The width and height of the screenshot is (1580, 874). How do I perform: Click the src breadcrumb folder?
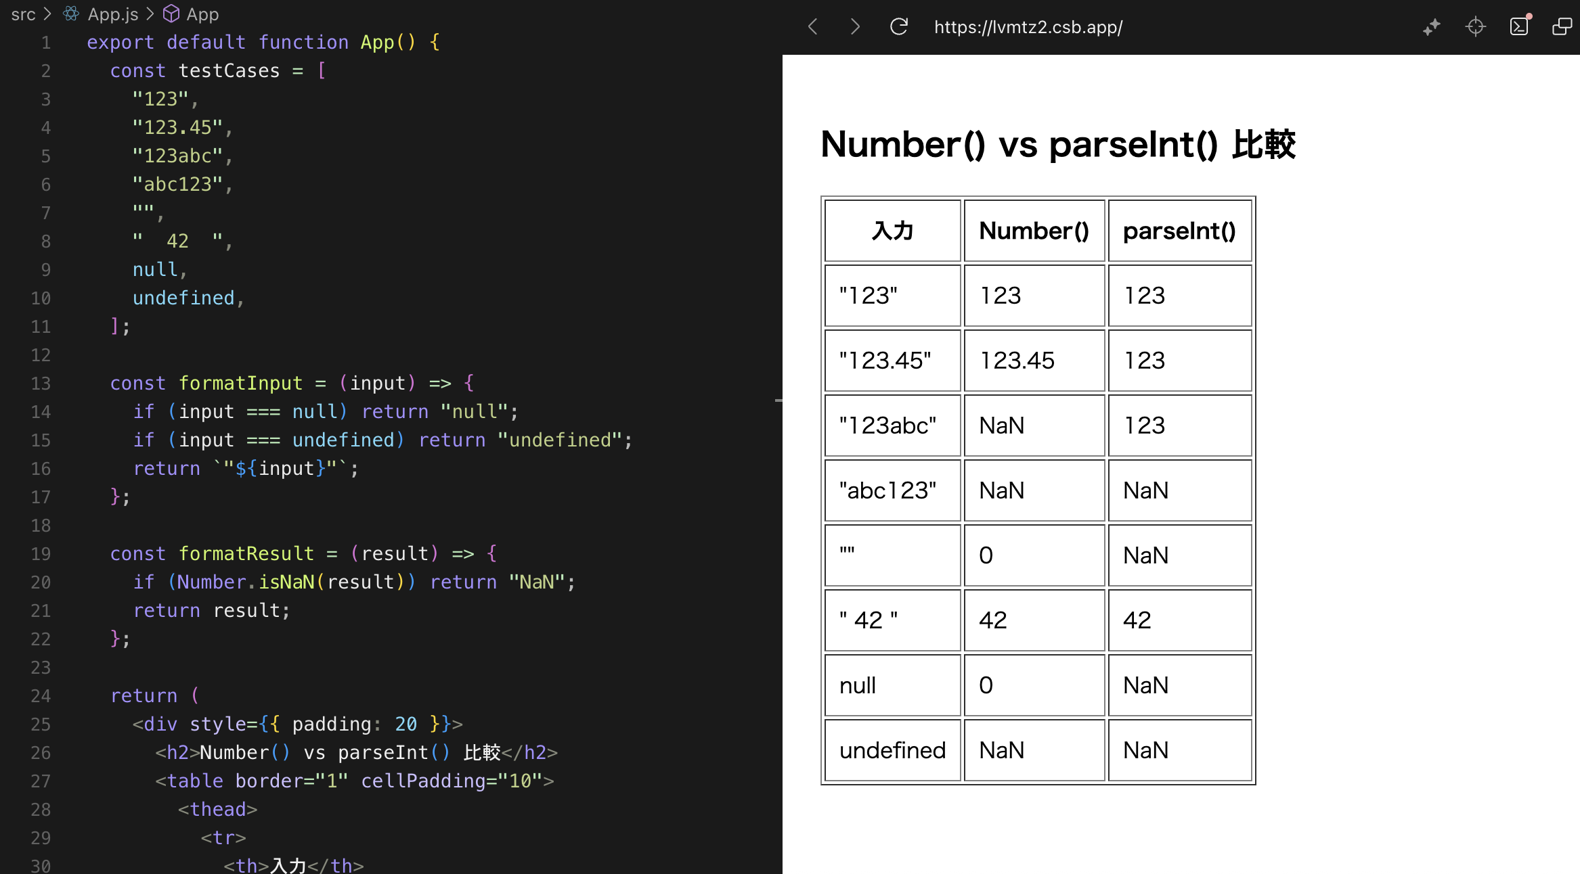coord(23,14)
